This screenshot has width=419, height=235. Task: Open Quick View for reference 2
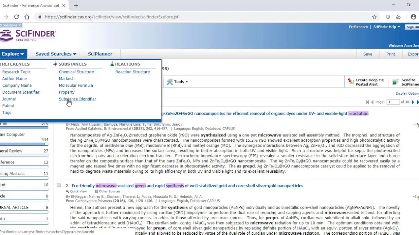tap(76, 191)
